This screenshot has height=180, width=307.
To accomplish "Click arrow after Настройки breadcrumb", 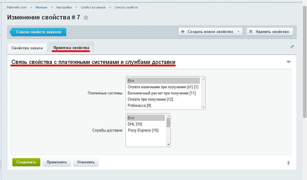I will coord(76,7).
